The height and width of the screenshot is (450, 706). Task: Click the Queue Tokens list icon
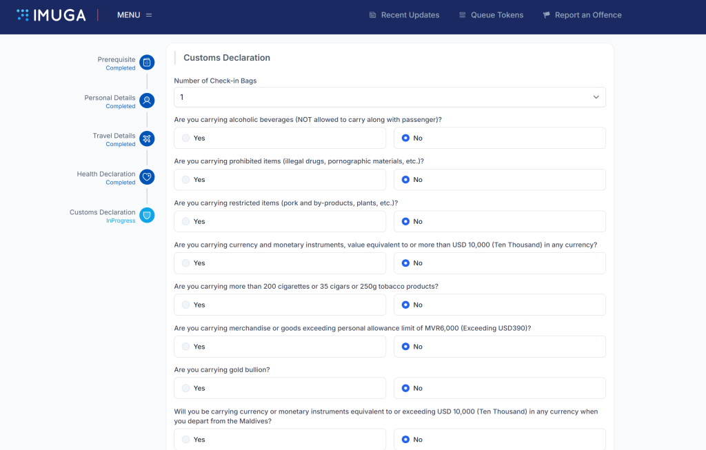pyautogui.click(x=462, y=15)
